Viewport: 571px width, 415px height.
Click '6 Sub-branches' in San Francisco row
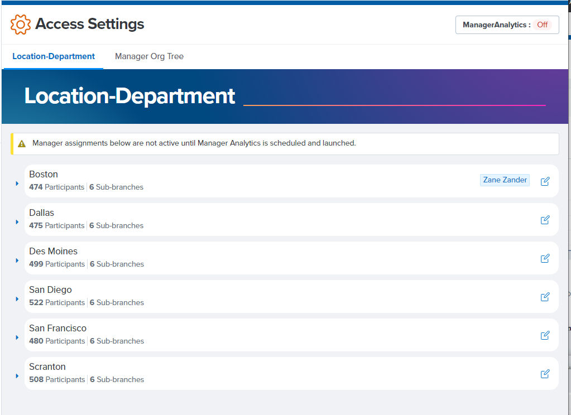click(x=117, y=341)
